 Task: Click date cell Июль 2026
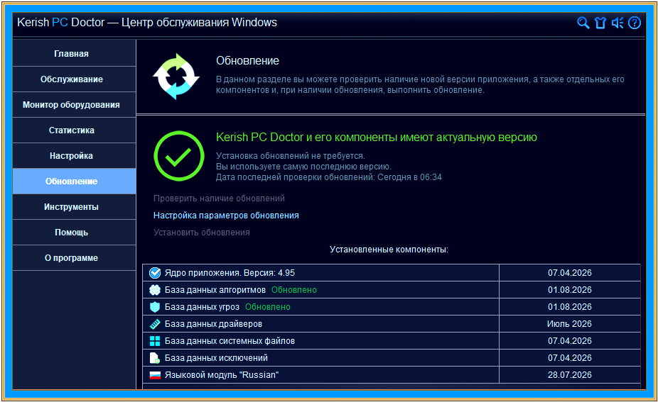pos(569,324)
